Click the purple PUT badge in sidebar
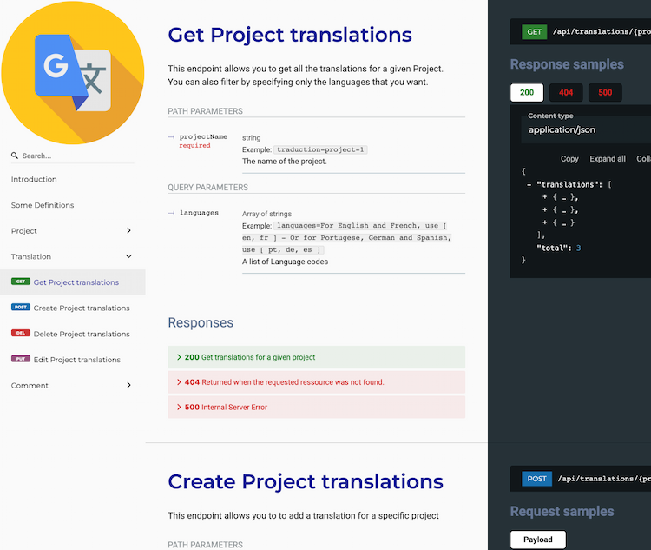 click(20, 360)
